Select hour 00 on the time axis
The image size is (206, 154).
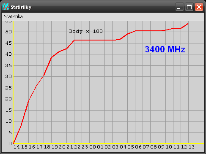[93, 147]
